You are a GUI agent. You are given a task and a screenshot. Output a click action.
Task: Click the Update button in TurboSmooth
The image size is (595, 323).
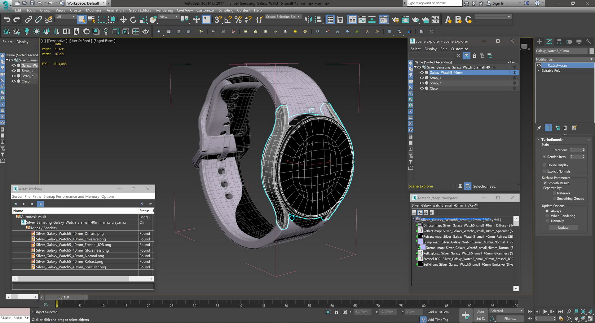click(x=563, y=228)
